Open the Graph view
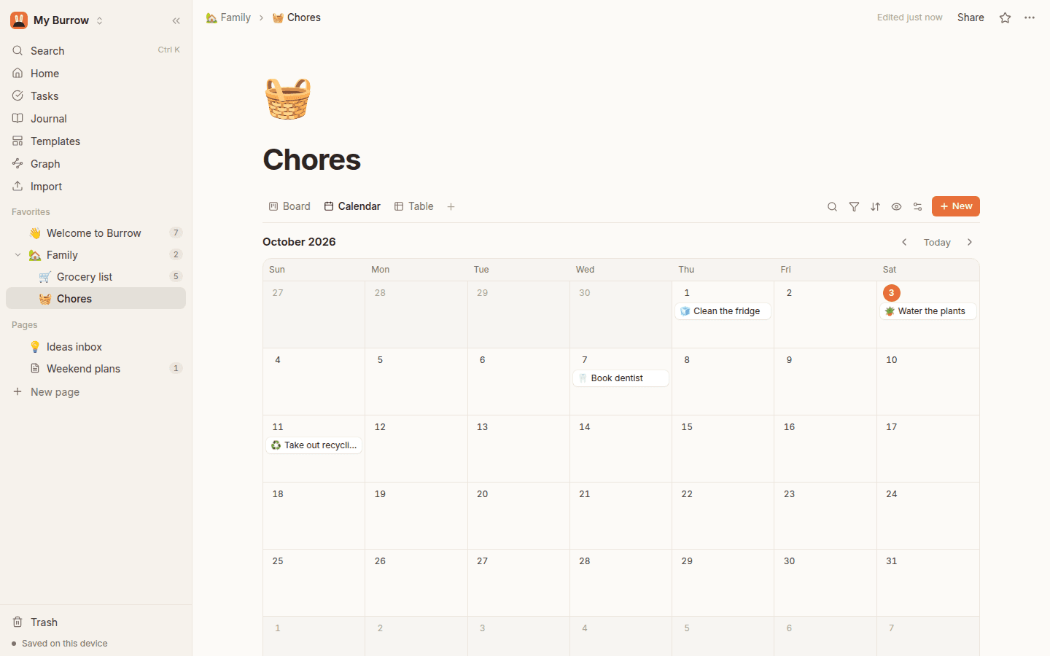Screen dimensions: 1050x656 click(96, 163)
